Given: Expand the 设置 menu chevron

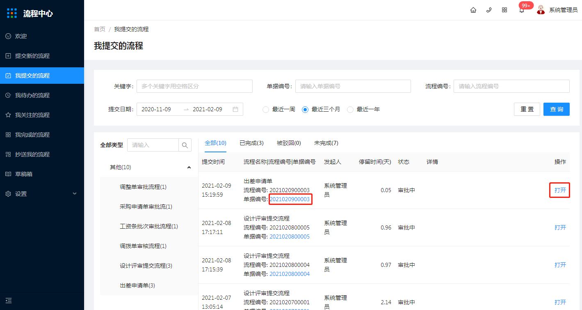Looking at the screenshot, I should pyautogui.click(x=75, y=194).
